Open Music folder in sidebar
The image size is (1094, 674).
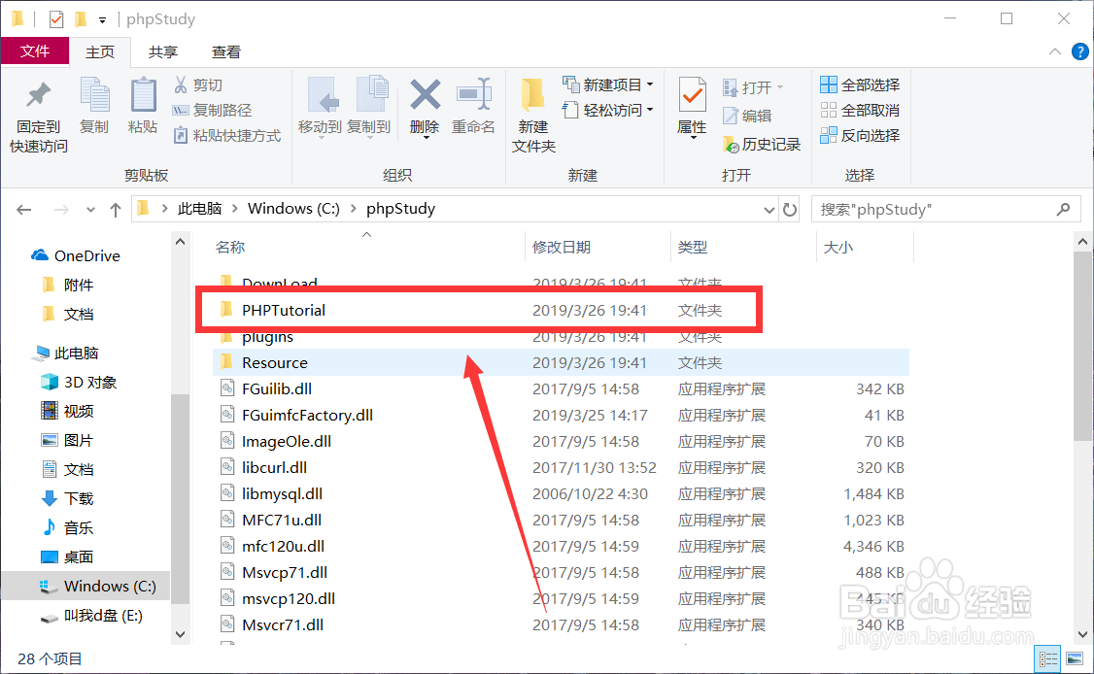(x=68, y=528)
